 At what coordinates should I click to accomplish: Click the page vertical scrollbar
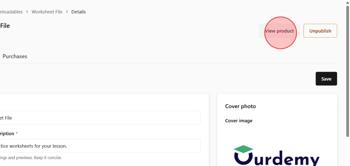coord(348,71)
